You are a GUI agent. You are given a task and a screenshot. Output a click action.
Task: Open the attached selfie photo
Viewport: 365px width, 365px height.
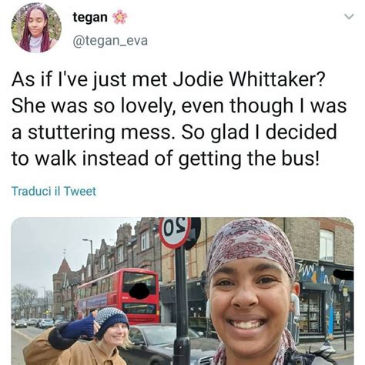(x=182, y=291)
